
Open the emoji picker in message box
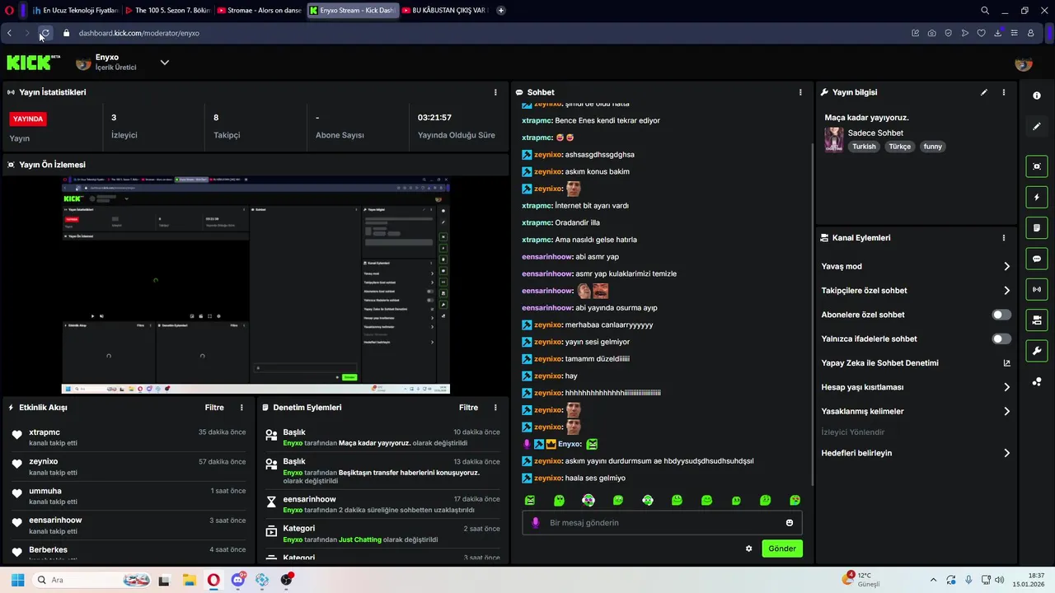click(x=790, y=523)
